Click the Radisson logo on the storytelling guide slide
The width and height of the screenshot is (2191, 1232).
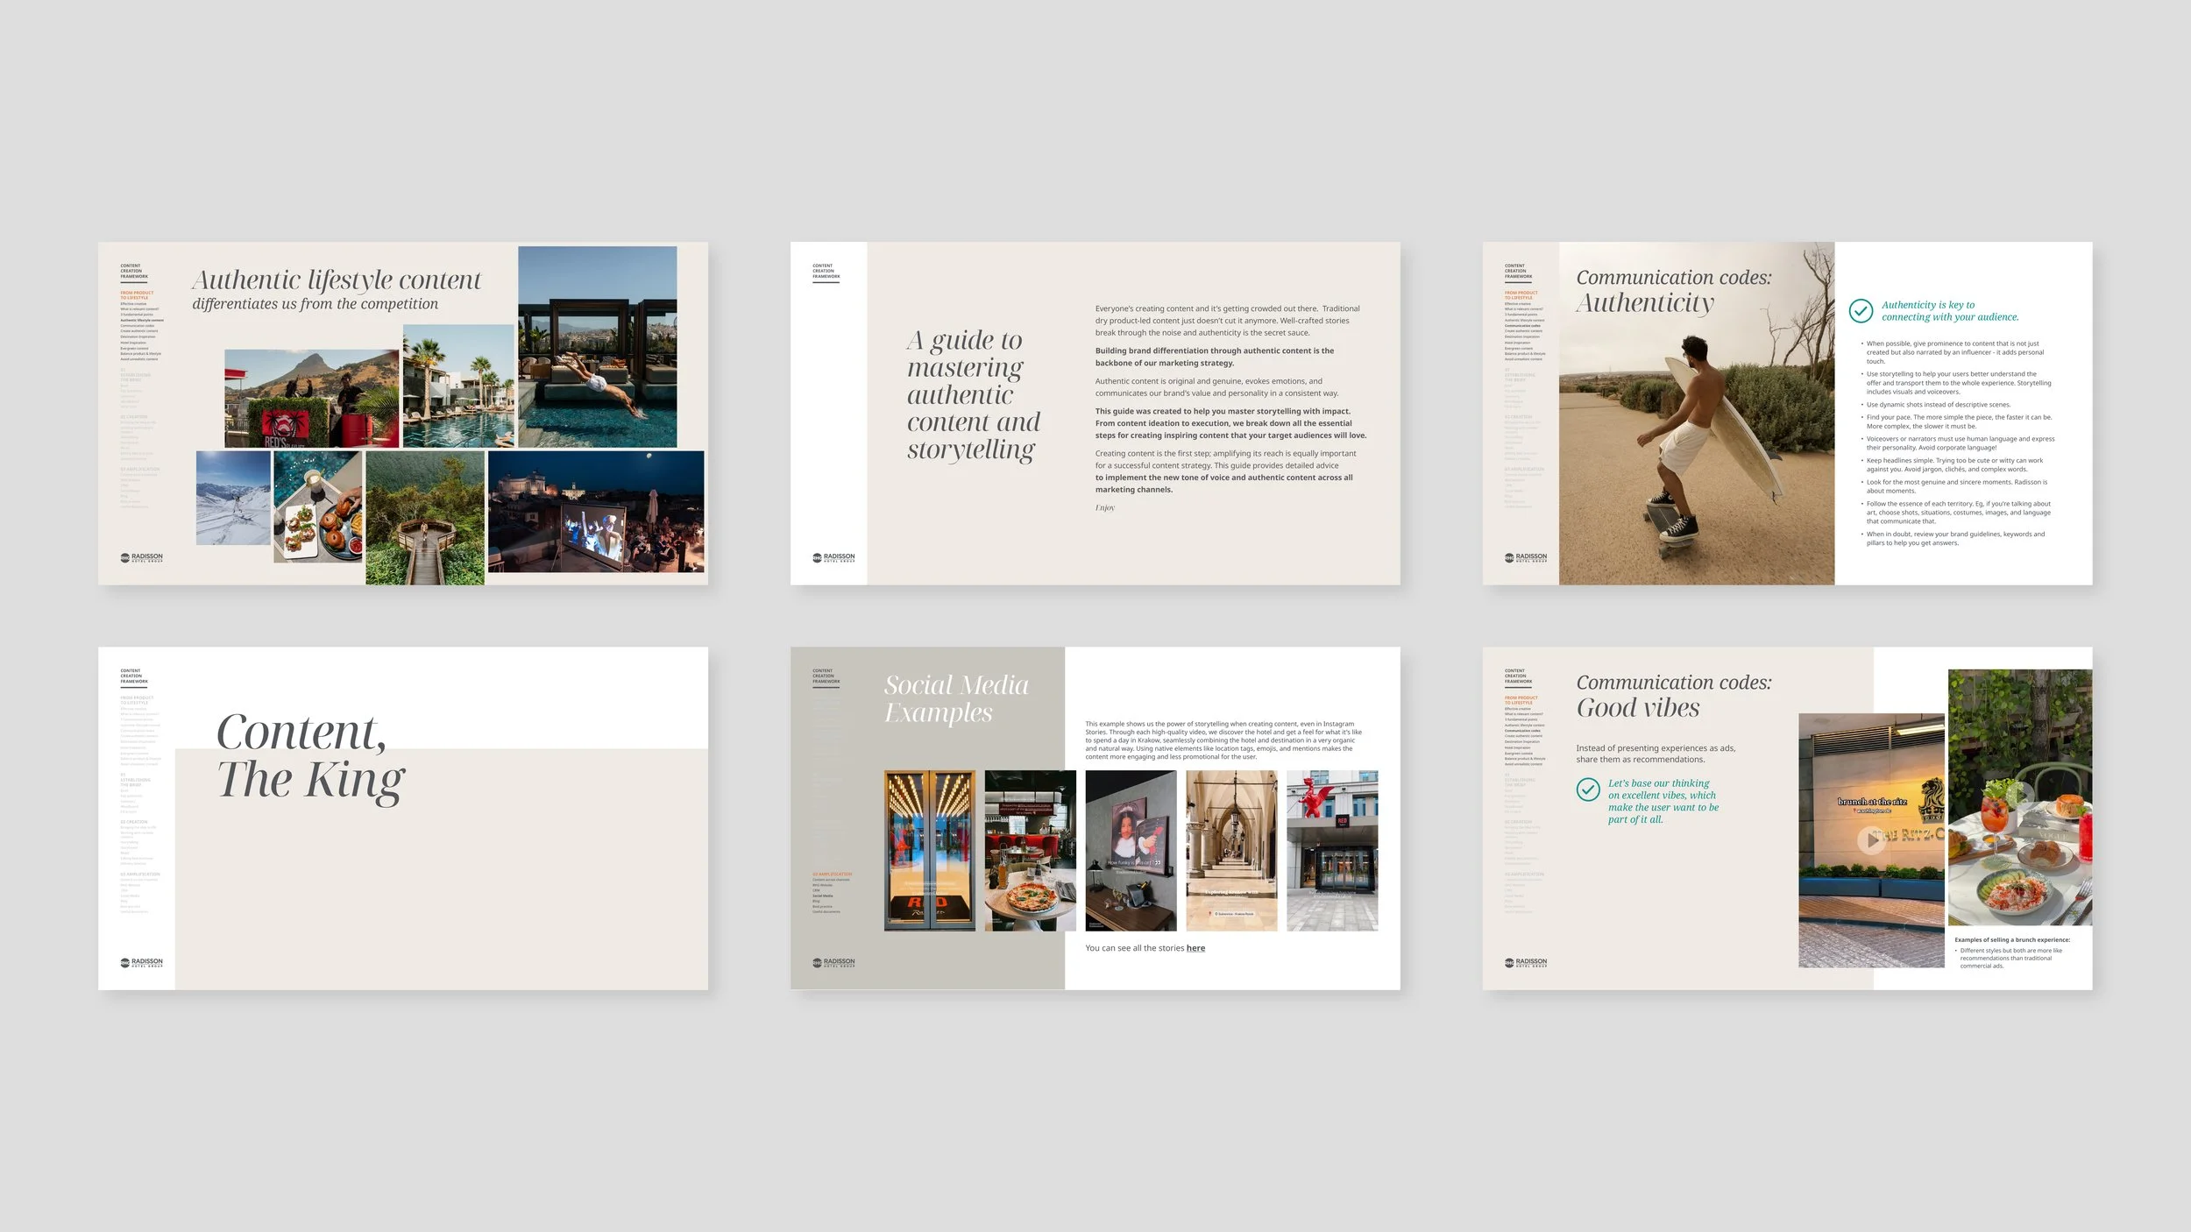(x=835, y=557)
